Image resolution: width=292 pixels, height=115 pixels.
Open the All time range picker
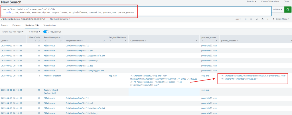(x=278, y=9)
